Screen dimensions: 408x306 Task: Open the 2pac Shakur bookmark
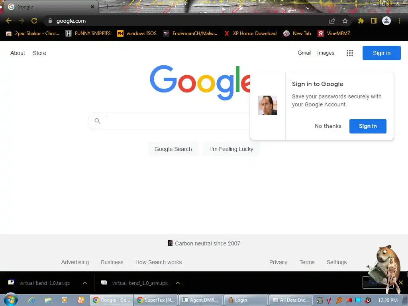coord(33,33)
